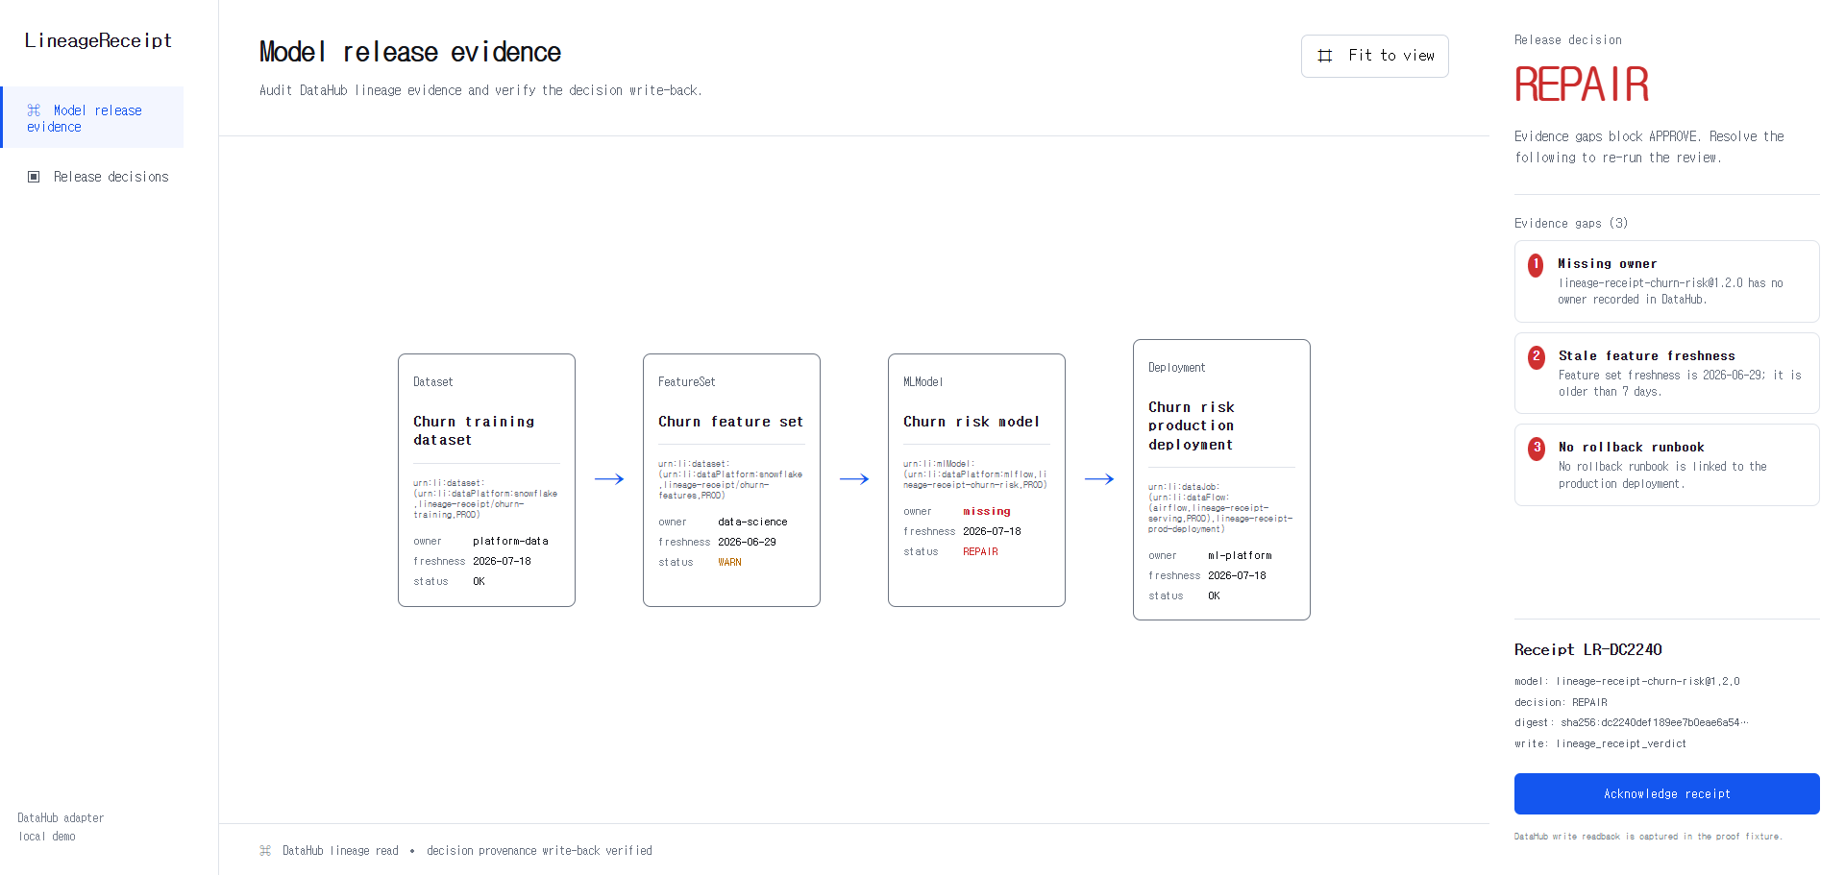
Task: Open Model release evidence in sidebar
Action: 92,117
